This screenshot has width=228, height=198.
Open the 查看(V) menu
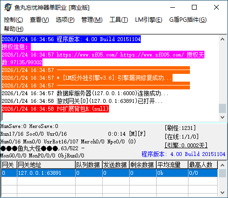40,20
